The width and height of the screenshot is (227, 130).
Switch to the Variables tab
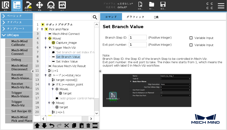point(156,17)
